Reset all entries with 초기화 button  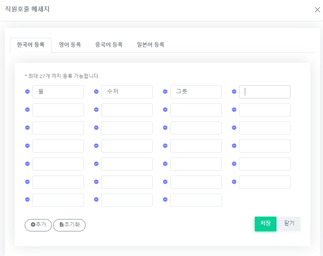click(69, 225)
